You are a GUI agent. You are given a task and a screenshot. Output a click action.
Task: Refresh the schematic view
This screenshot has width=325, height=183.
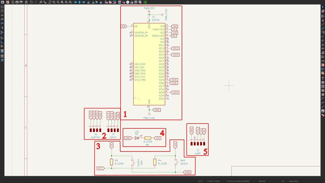pyautogui.click(x=50, y=2)
